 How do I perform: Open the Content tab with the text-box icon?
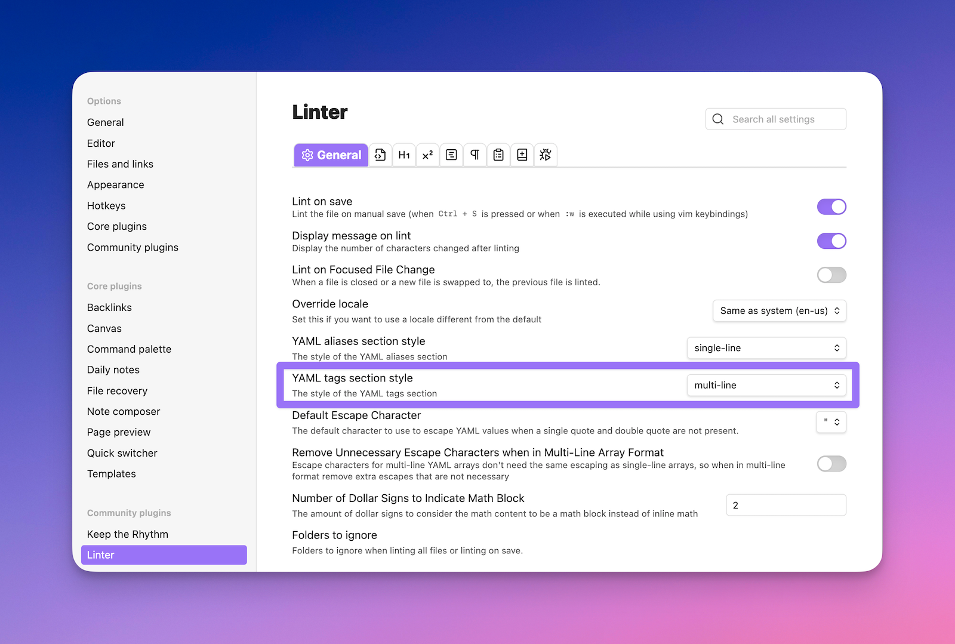(451, 155)
